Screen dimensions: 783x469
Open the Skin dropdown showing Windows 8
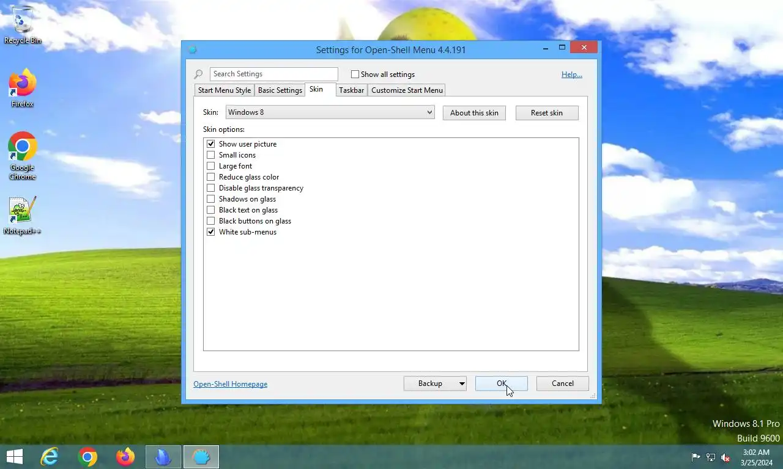tap(330, 112)
